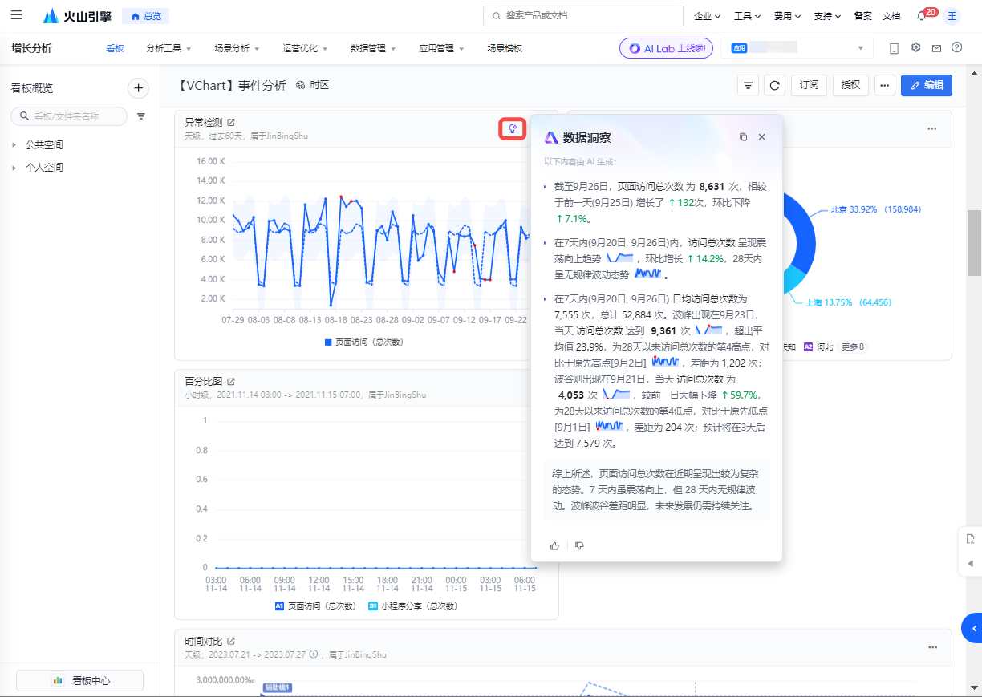Open the help question mark icon
This screenshot has width=982, height=697.
[956, 47]
